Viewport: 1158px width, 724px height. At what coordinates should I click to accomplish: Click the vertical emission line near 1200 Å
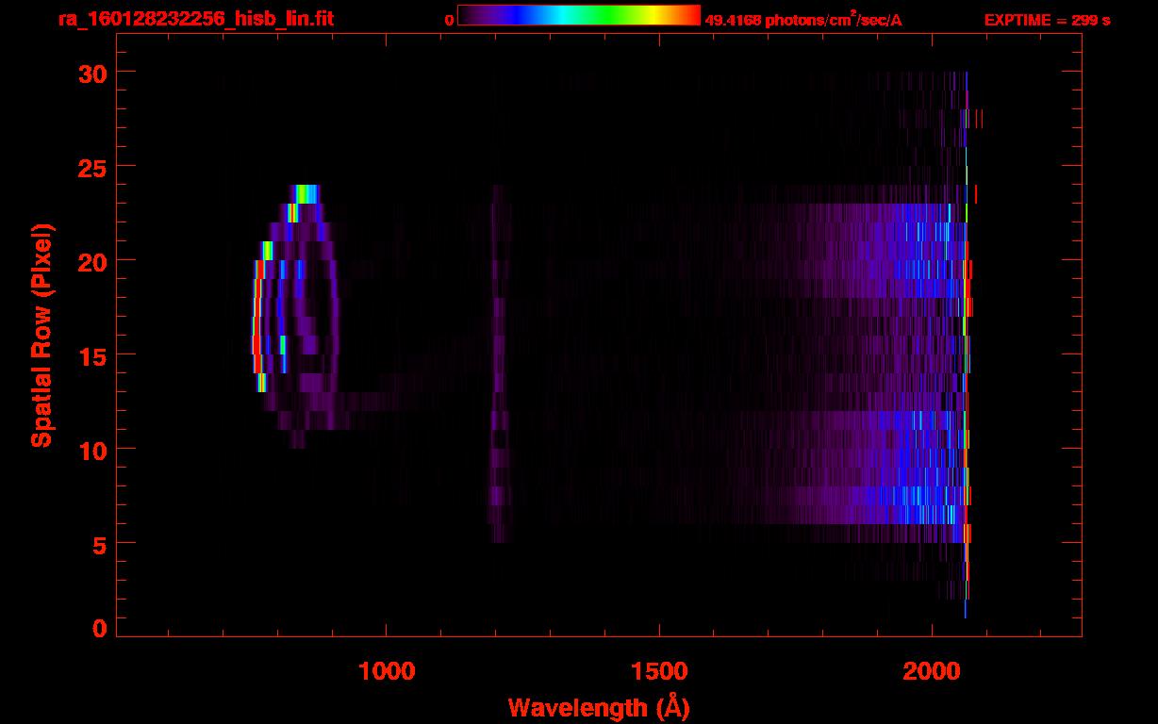[499, 363]
